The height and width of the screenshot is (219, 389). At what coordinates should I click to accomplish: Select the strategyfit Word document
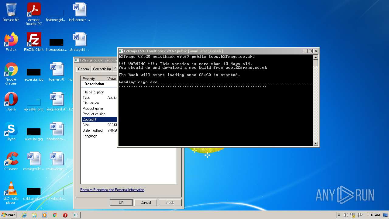click(x=80, y=42)
